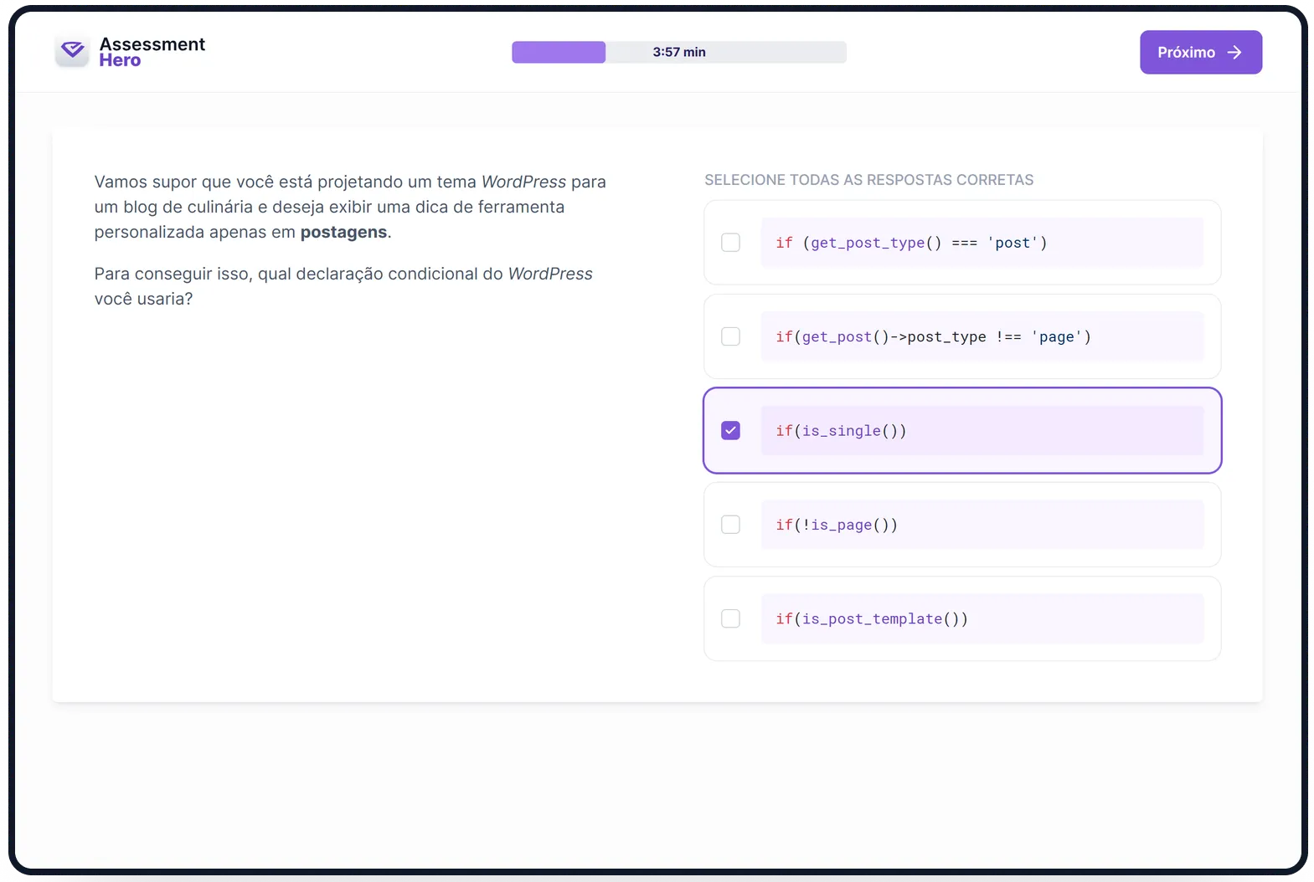The image size is (1314, 882).
Task: Click the Próximo button
Action: pyautogui.click(x=1200, y=52)
